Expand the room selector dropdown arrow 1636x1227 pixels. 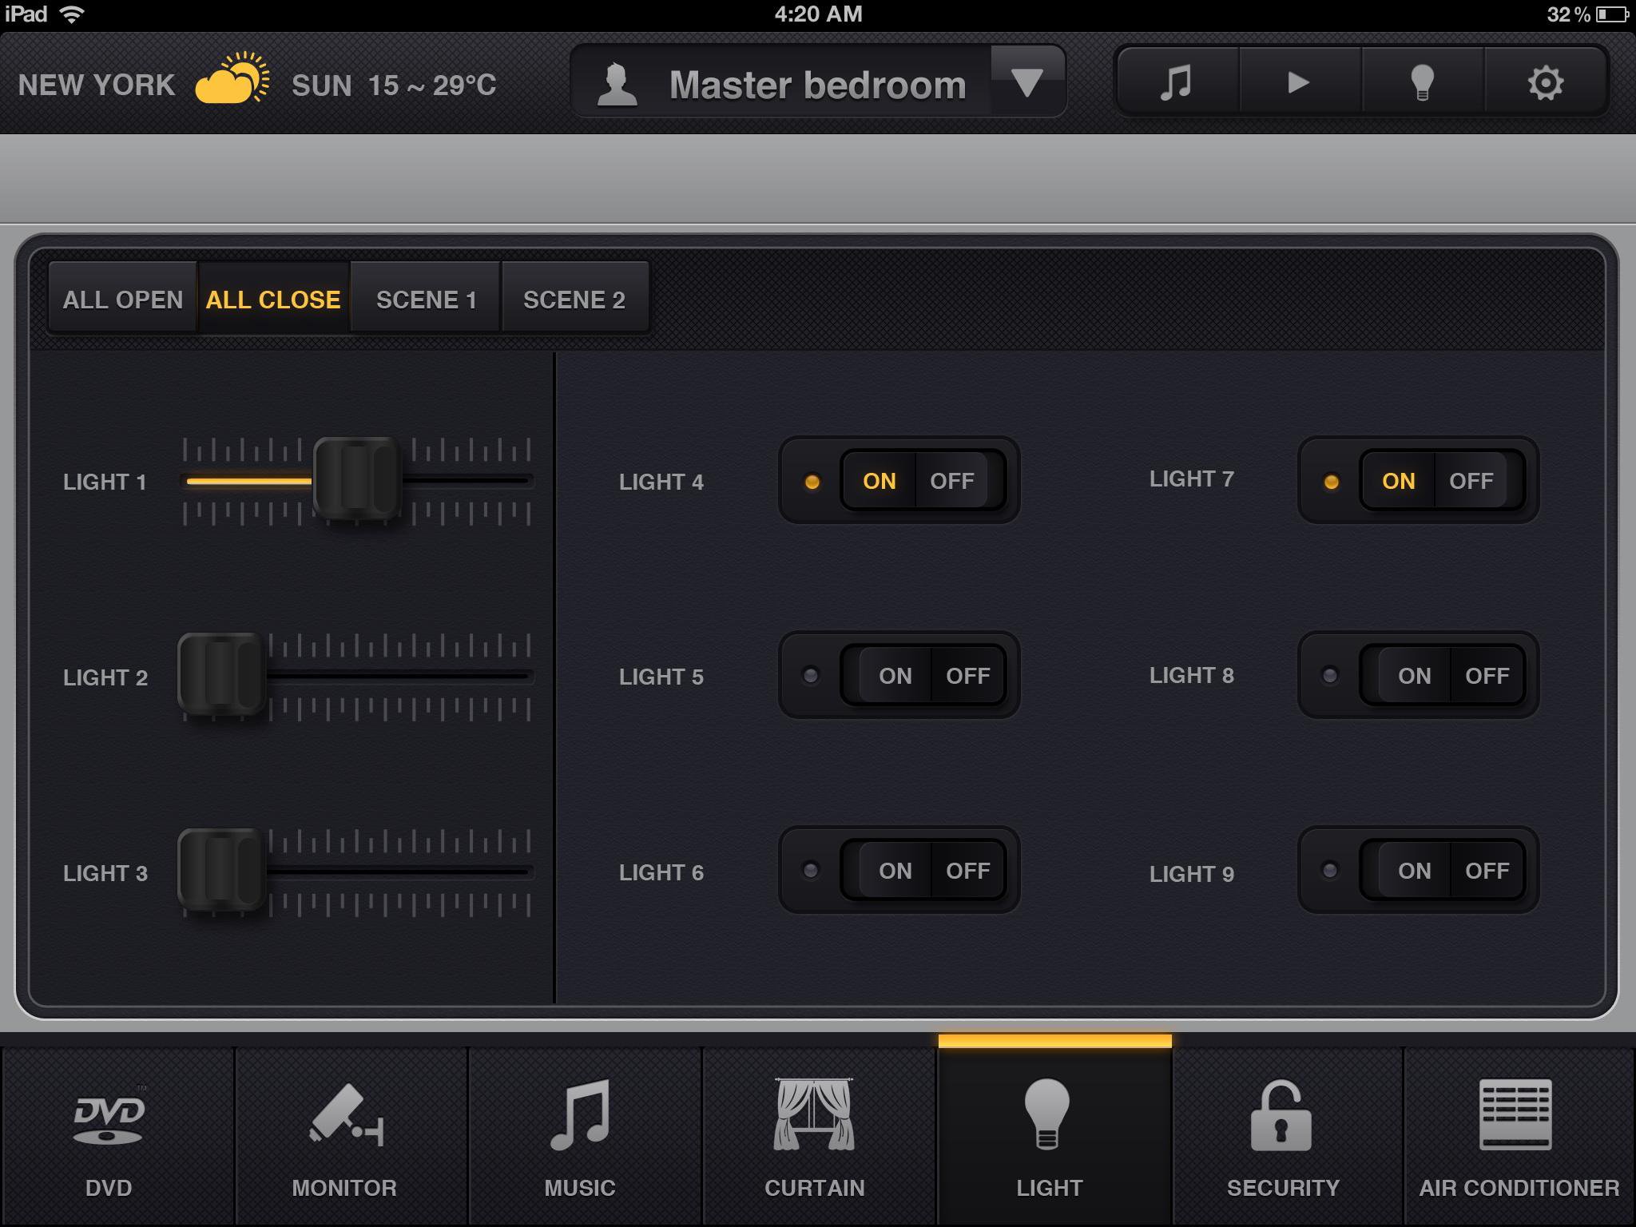point(1026,82)
